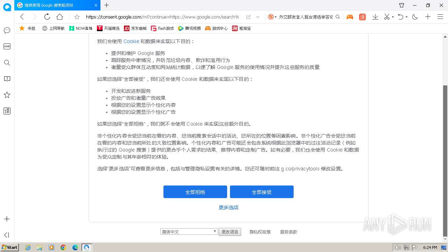448x252 pixels.
Task: Open the sidebar translate icon
Action: point(7,111)
